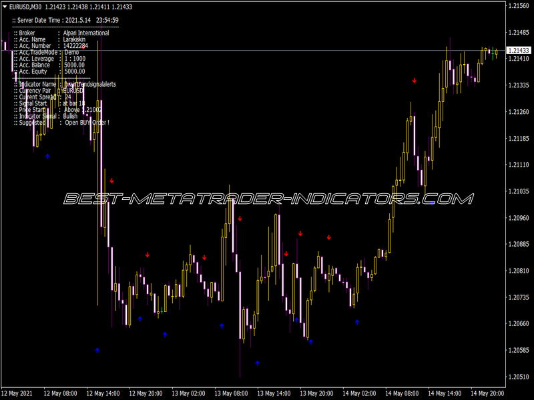Click the 1.20810 price axis label
Image resolution: width=534 pixels, height=400 pixels.
pyautogui.click(x=519, y=271)
